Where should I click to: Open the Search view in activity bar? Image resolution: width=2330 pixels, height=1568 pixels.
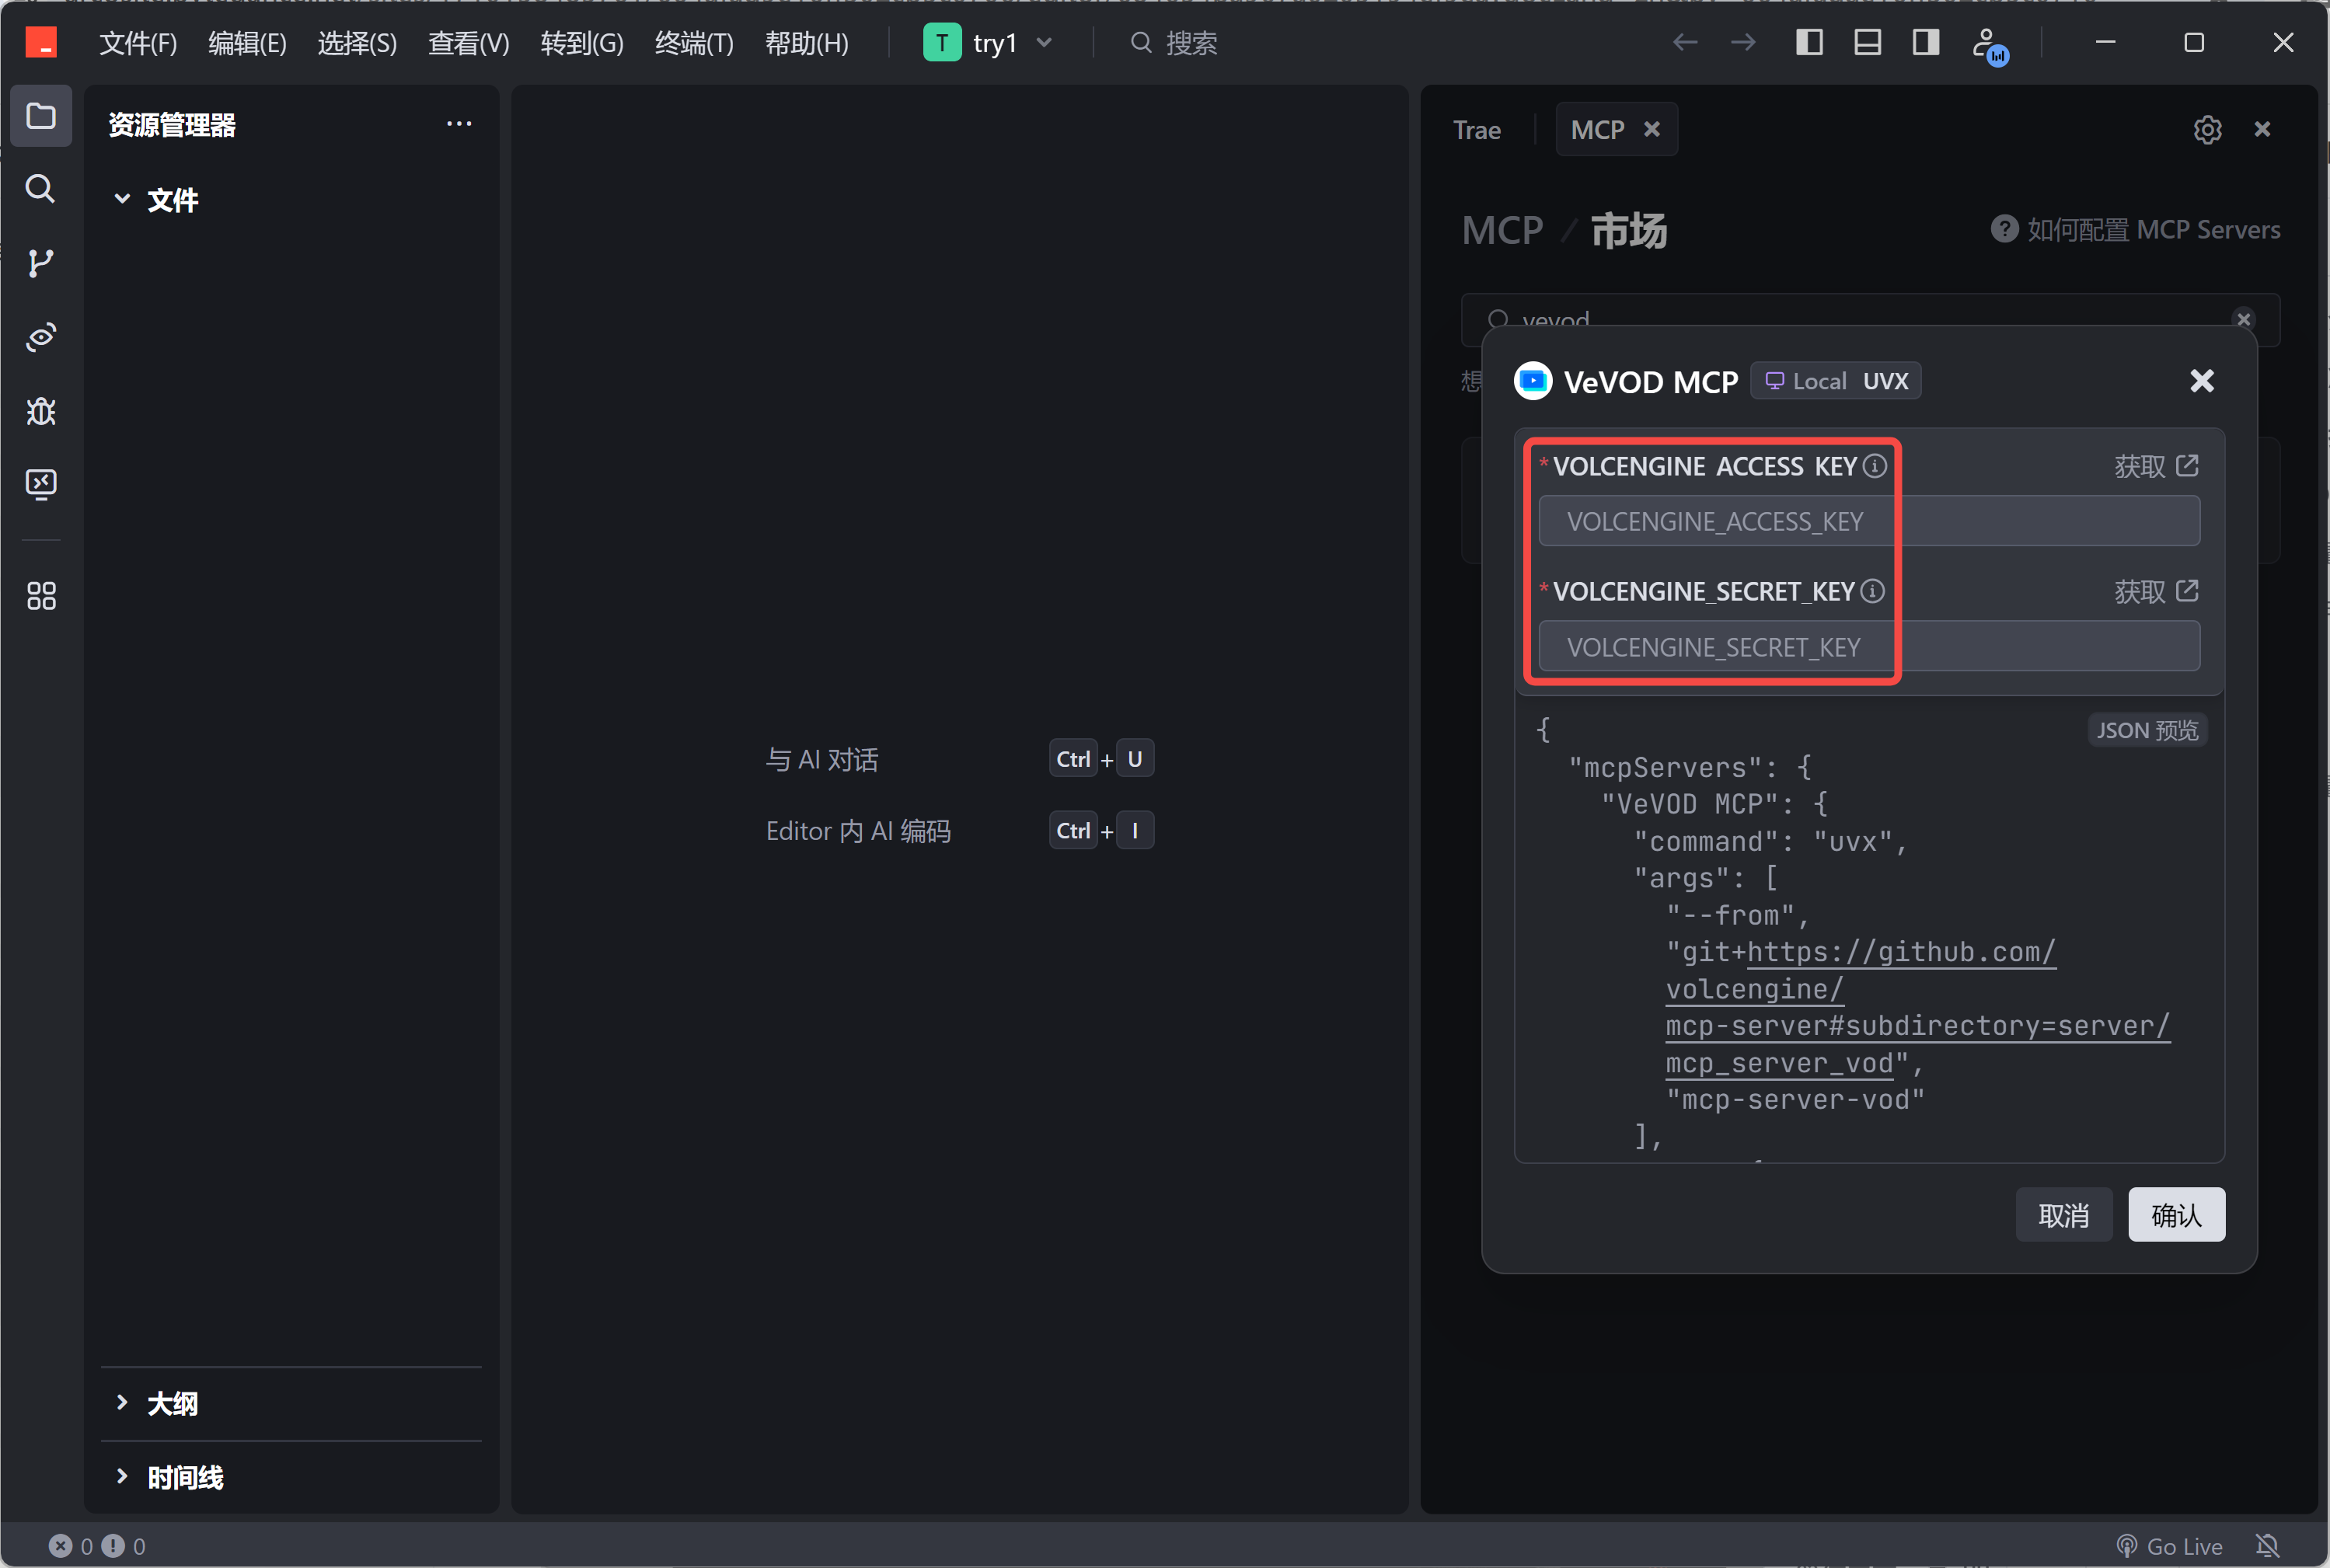(41, 189)
